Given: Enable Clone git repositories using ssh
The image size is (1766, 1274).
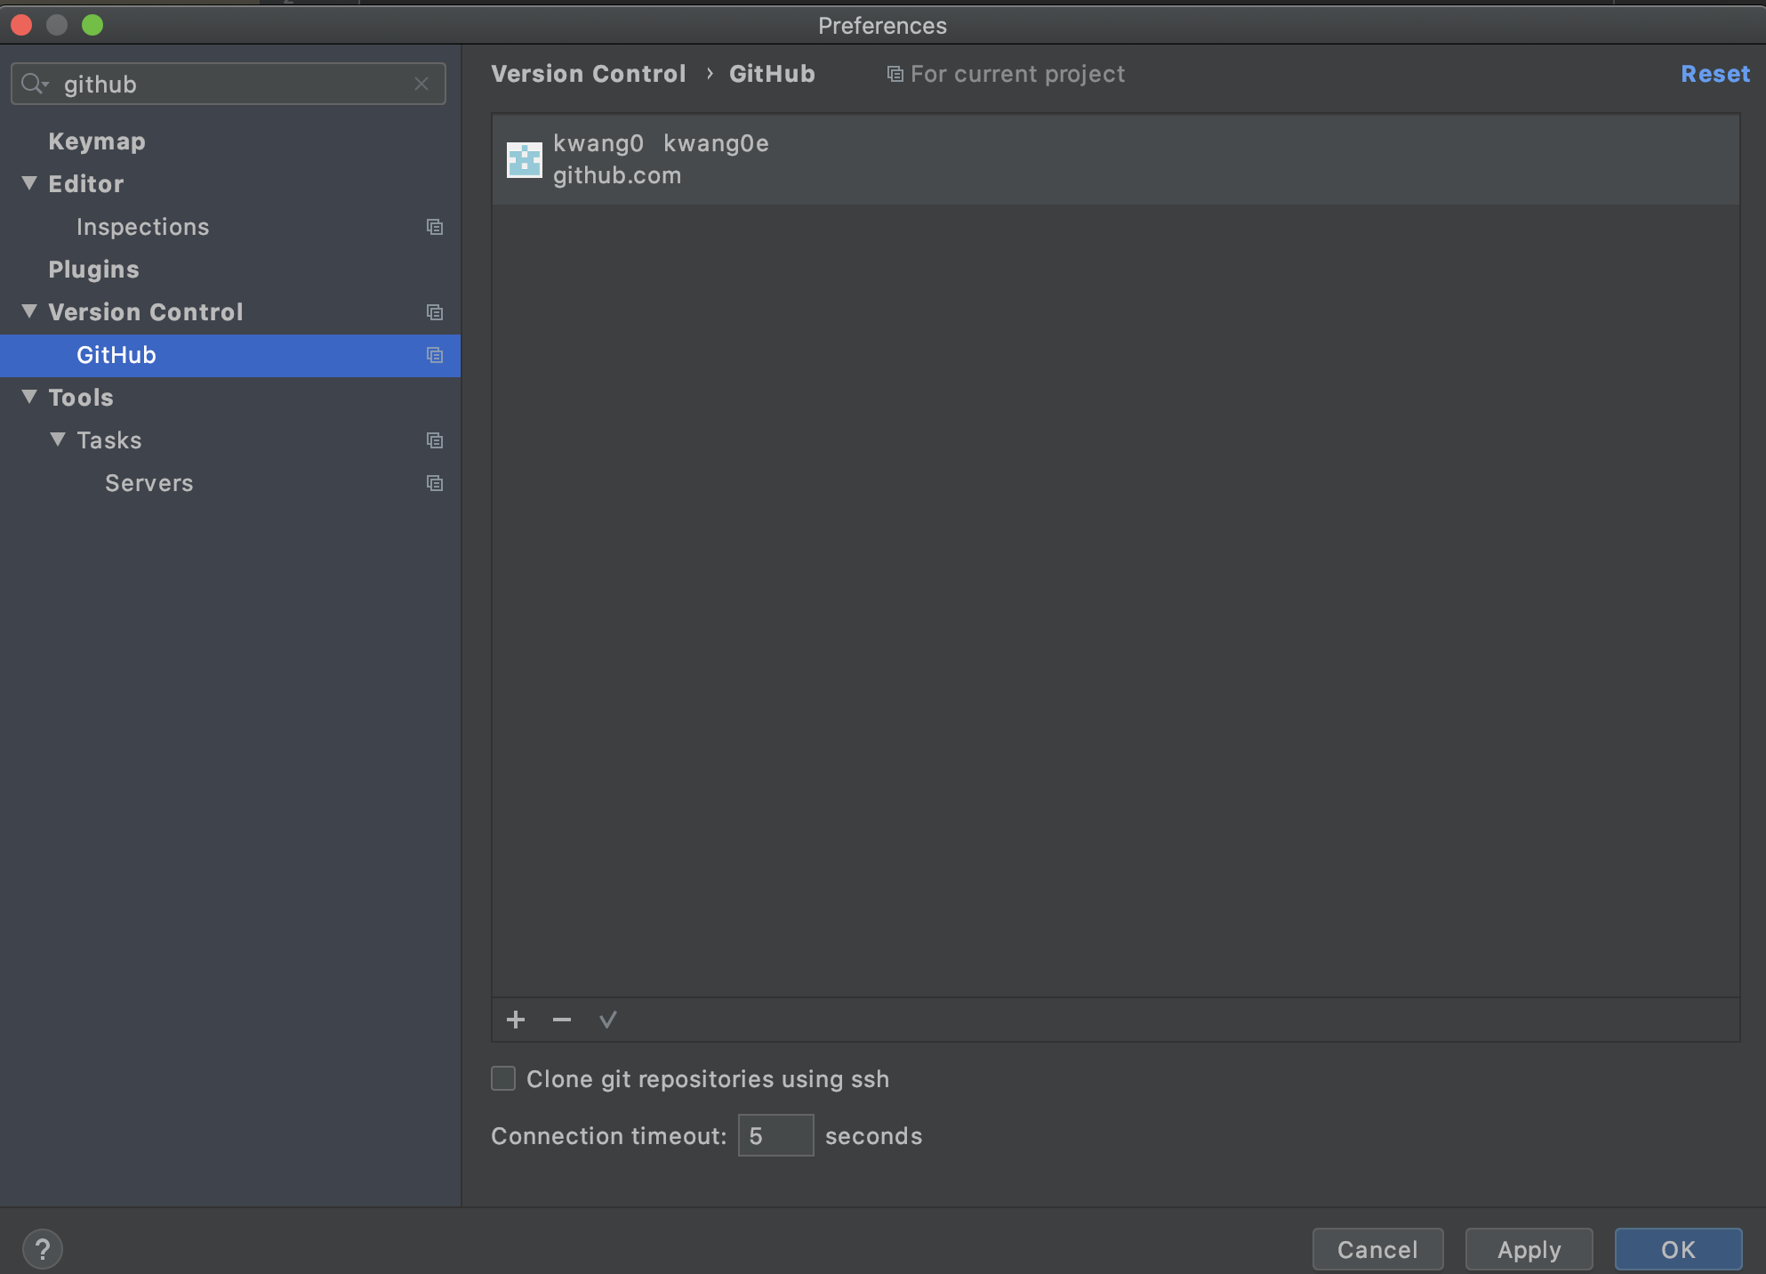Looking at the screenshot, I should pos(503,1078).
